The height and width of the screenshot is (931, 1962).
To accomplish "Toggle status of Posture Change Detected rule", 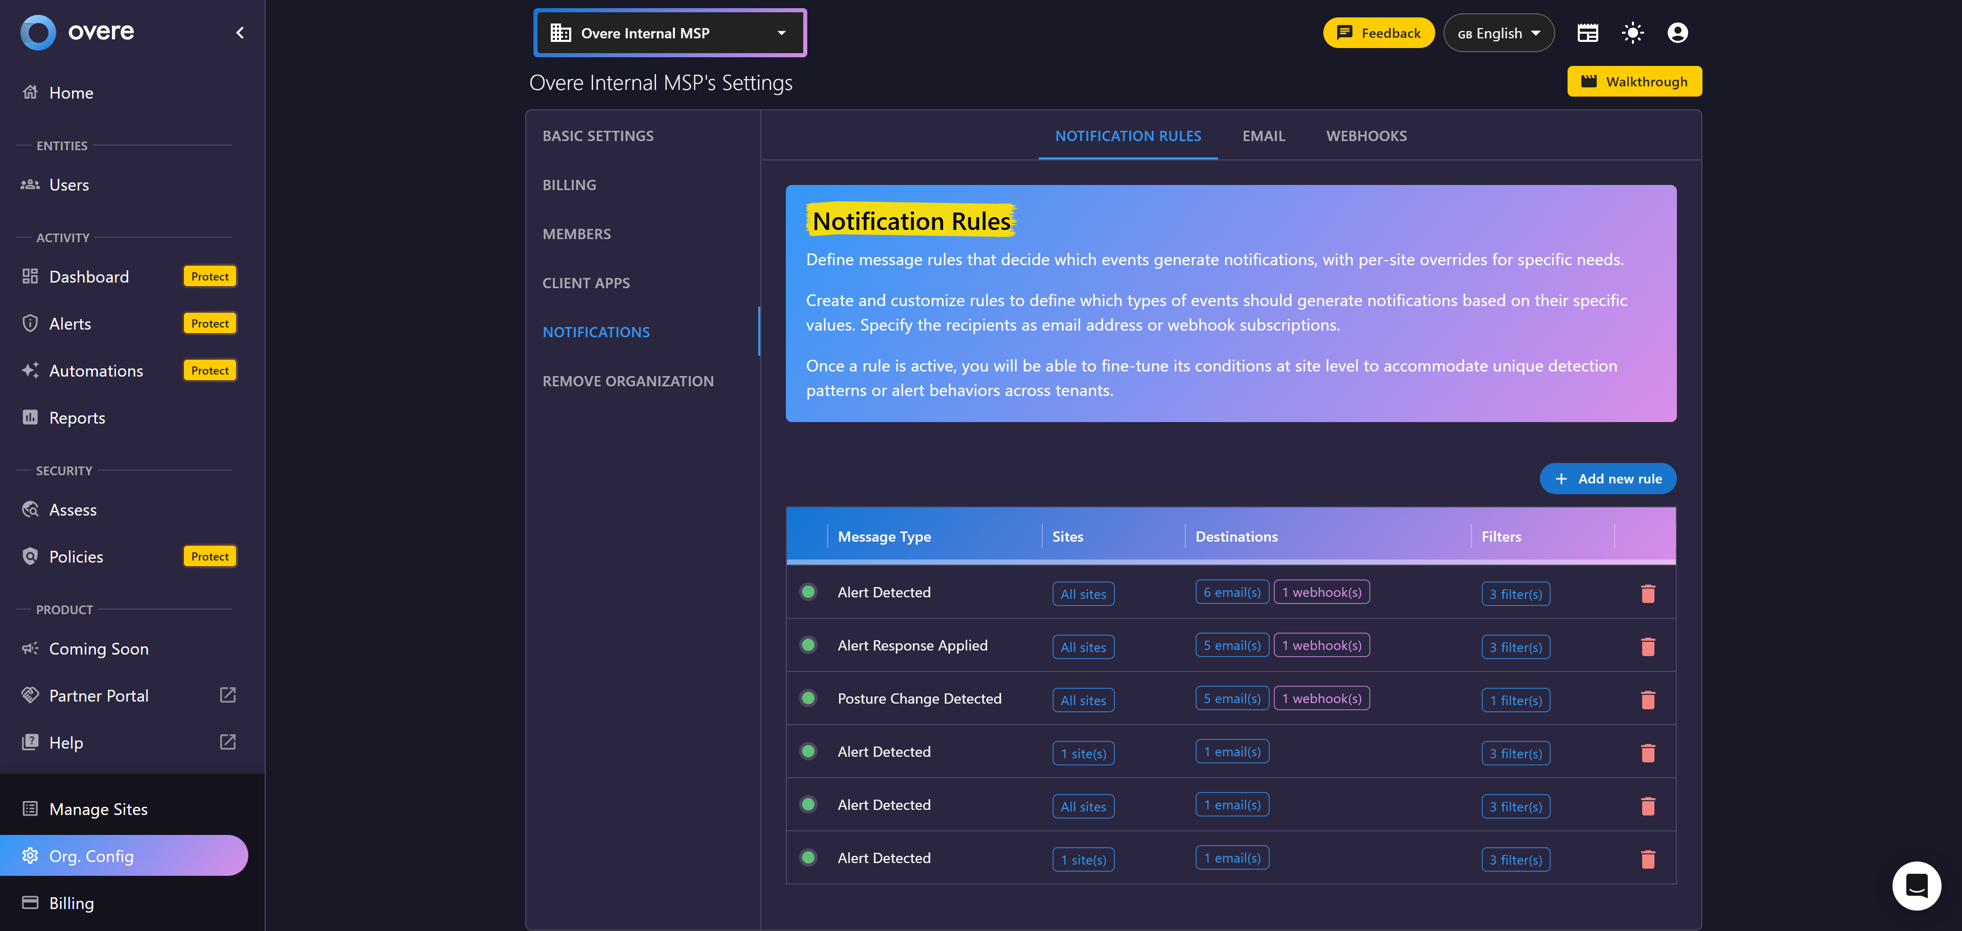I will click(808, 698).
